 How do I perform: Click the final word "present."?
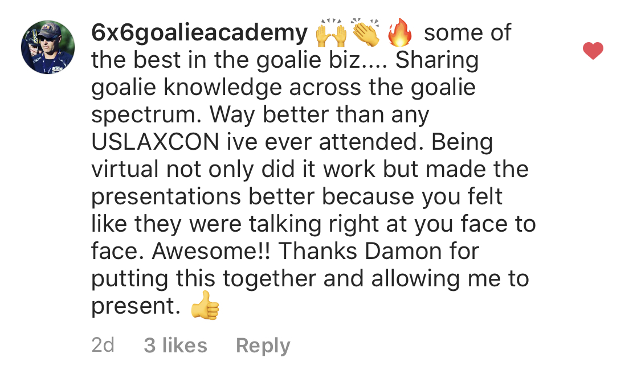pyautogui.click(x=136, y=307)
